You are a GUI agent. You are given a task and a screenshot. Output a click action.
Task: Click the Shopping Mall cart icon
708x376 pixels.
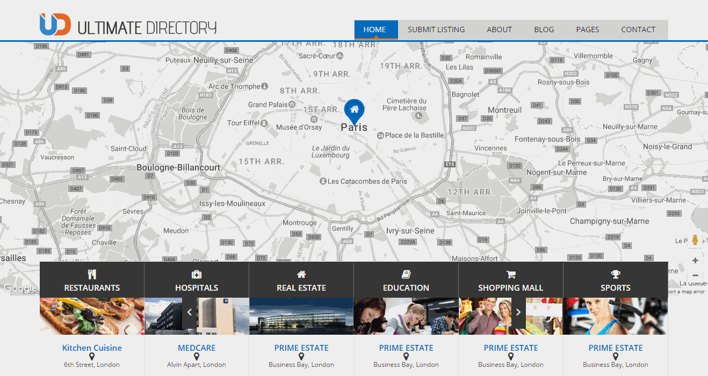(x=511, y=275)
